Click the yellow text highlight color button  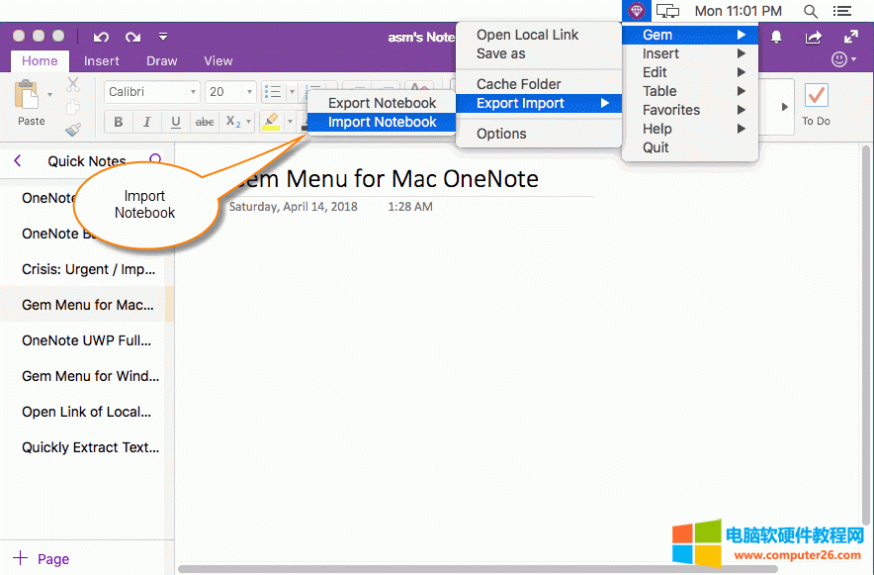pyautogui.click(x=270, y=122)
